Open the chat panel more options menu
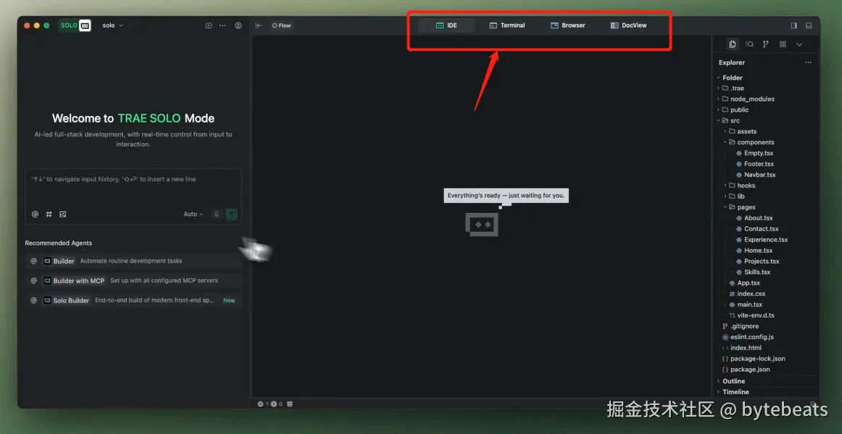Viewport: 842px width, 434px height. [222, 25]
